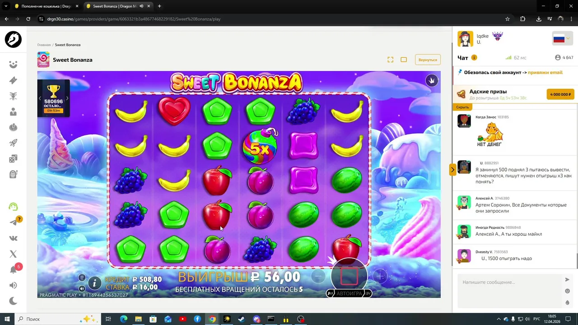Viewport: 578px width, 325px height.
Task: Switch game to theater wide view
Action: tap(404, 60)
